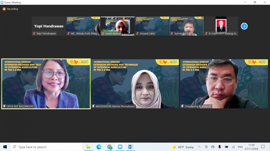Open the taskbar clock and date

(251, 147)
